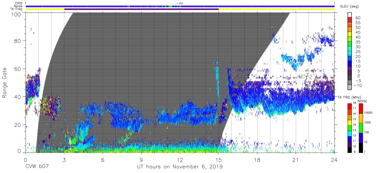Select the first yellow TX Freq bar segment
The height and width of the screenshot is (173, 376).
[45, 9]
